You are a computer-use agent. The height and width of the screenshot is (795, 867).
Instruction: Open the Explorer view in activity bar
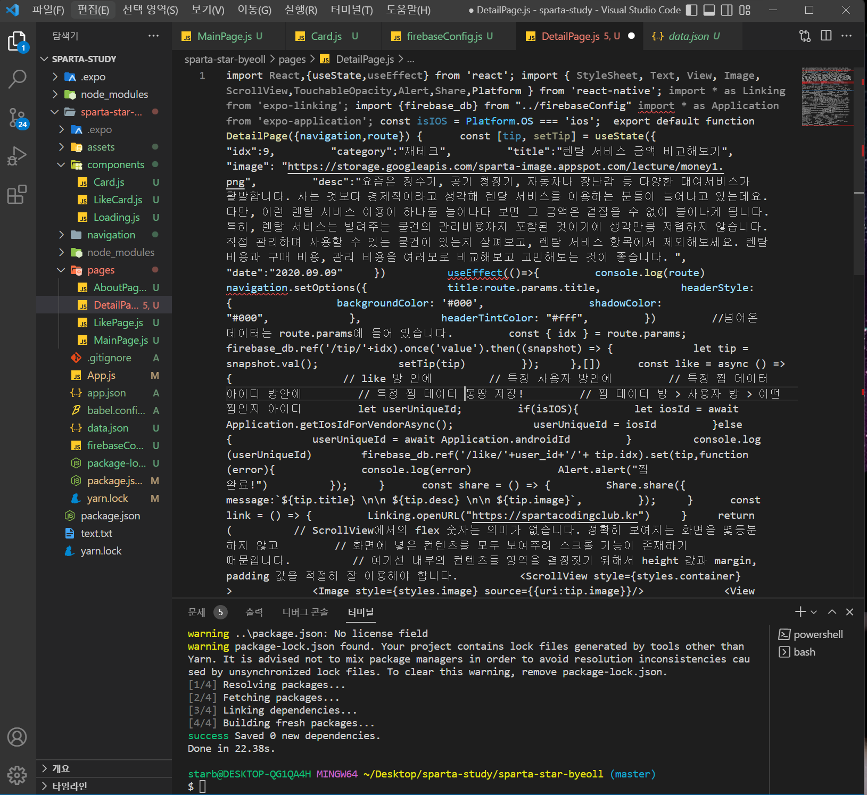pos(17,42)
